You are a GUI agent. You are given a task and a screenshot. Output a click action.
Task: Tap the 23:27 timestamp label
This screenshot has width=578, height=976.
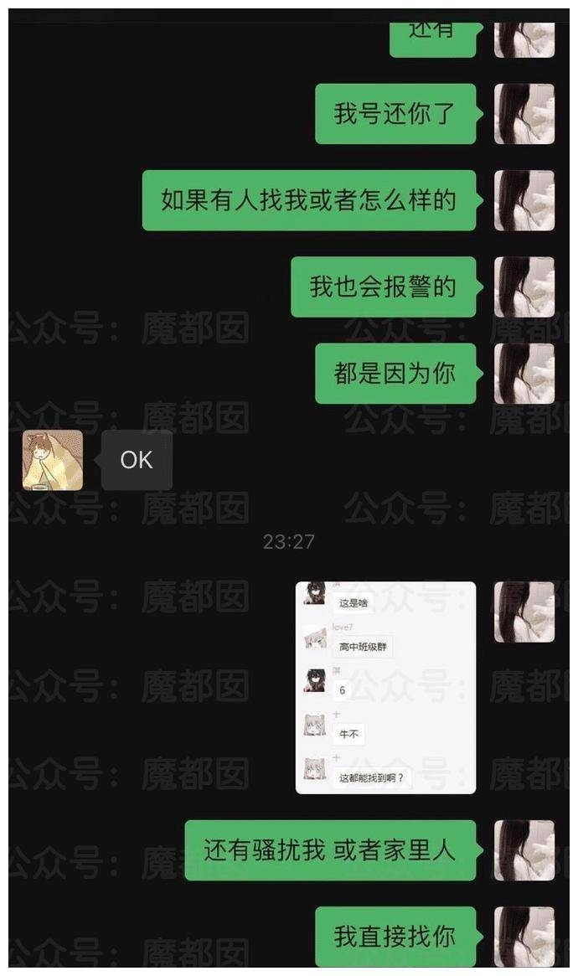pyautogui.click(x=289, y=541)
